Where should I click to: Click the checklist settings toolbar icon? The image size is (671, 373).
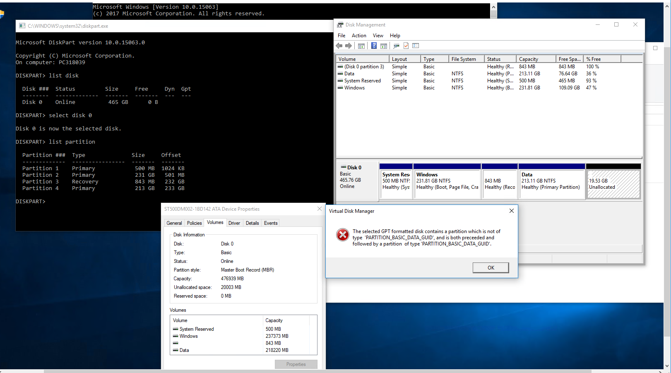tap(416, 46)
